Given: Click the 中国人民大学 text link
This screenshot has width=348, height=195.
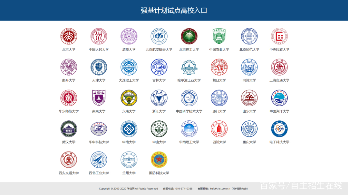Looking at the screenshot, I should point(99,50).
